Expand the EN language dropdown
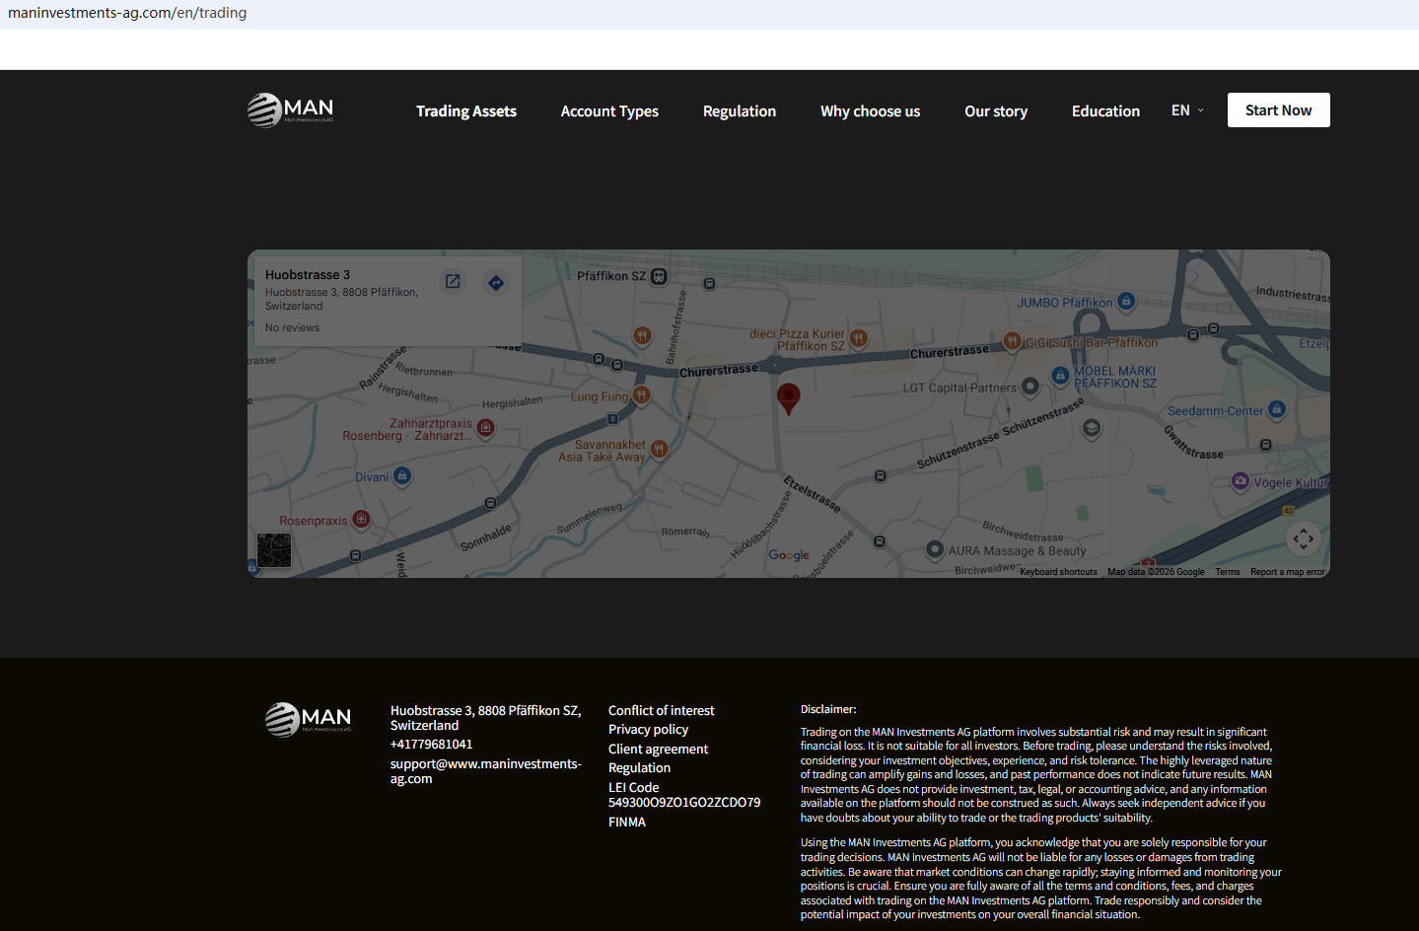1419x931 pixels. tap(1187, 110)
